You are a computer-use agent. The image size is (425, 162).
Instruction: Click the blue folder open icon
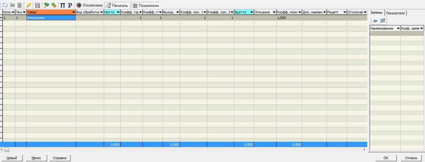coord(5,5)
